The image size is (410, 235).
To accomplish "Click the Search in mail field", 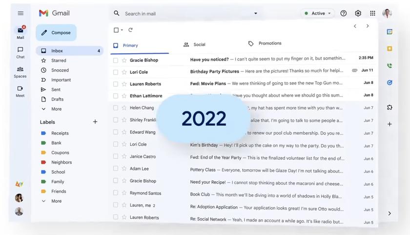I will tap(185, 14).
